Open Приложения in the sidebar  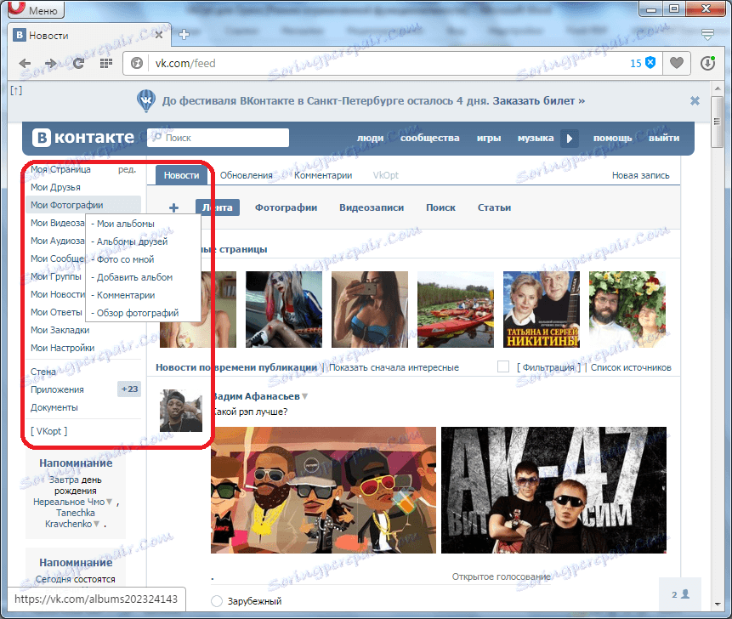58,389
